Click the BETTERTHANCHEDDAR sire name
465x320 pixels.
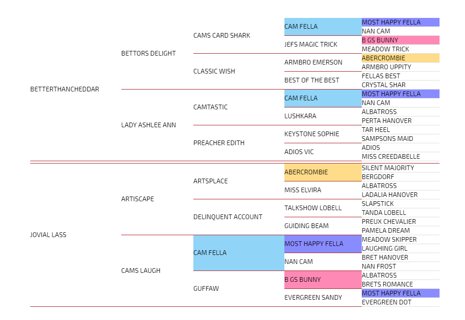pyautogui.click(x=65, y=89)
